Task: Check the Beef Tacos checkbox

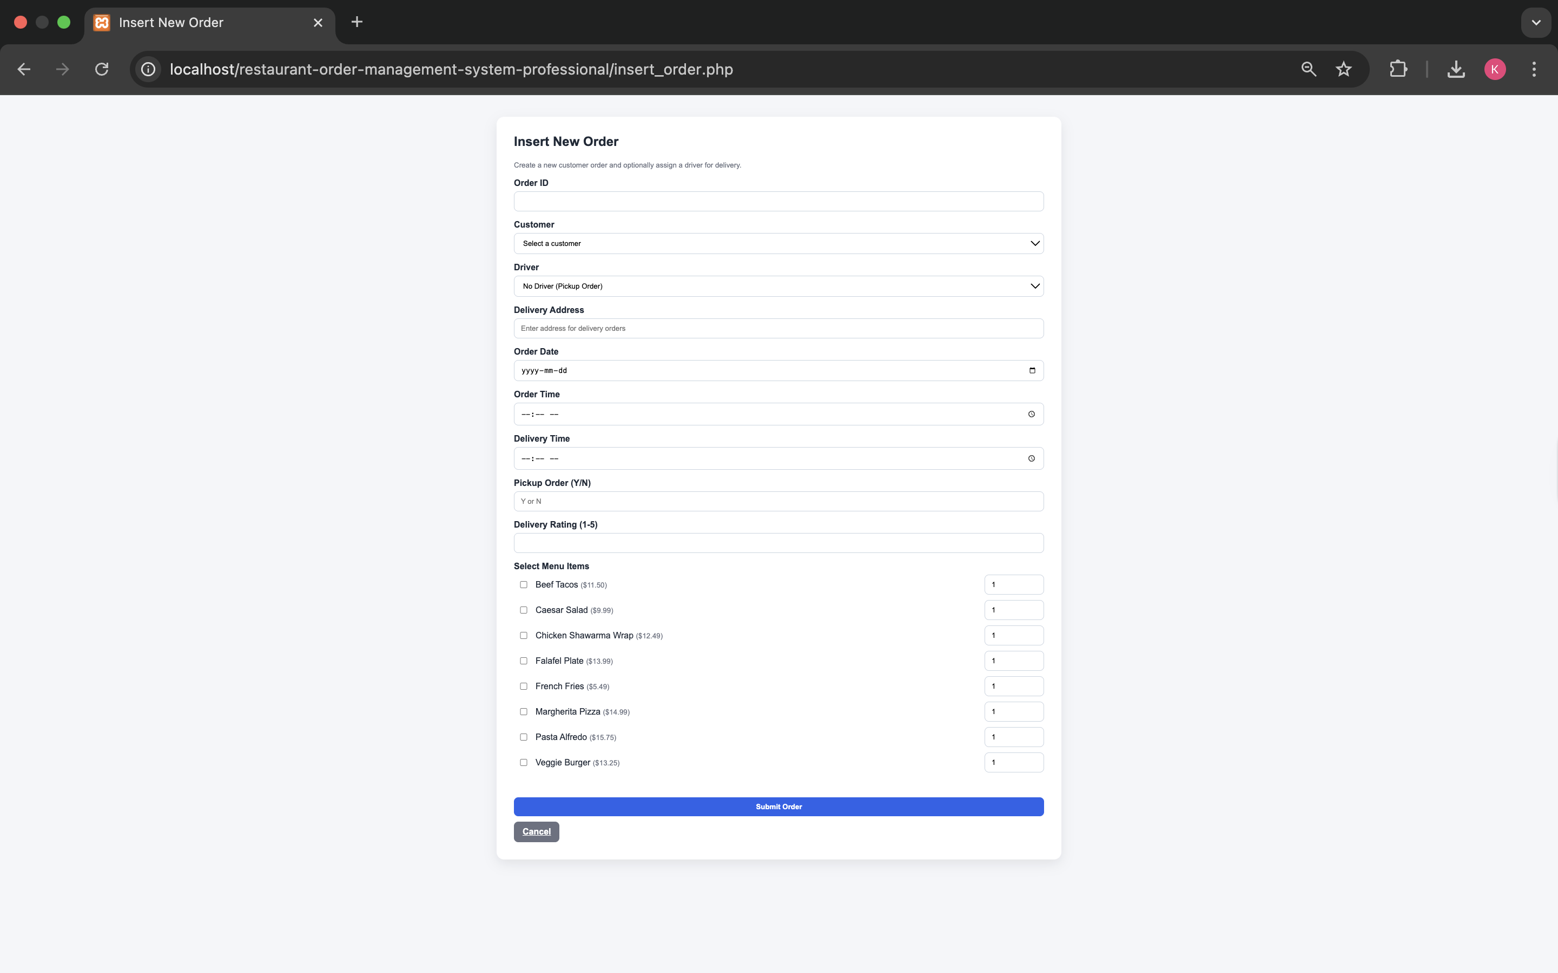Action: pos(524,585)
